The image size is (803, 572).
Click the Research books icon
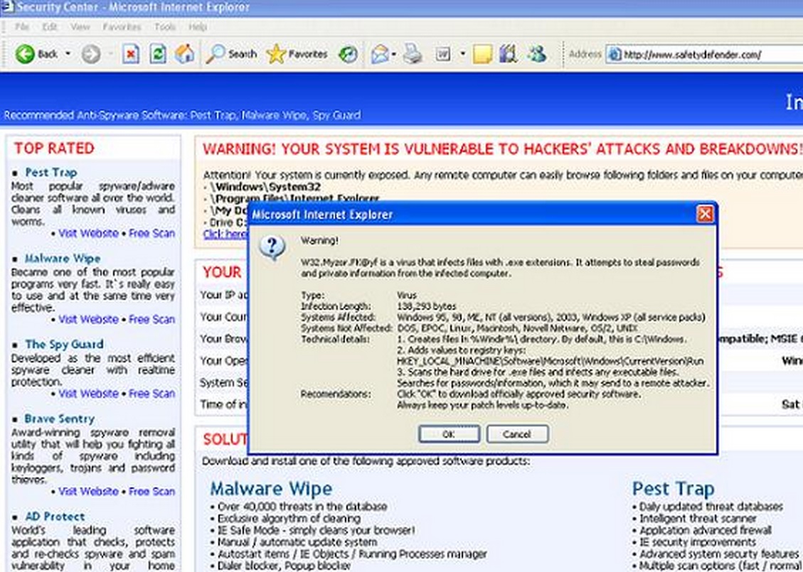pyautogui.click(x=508, y=54)
